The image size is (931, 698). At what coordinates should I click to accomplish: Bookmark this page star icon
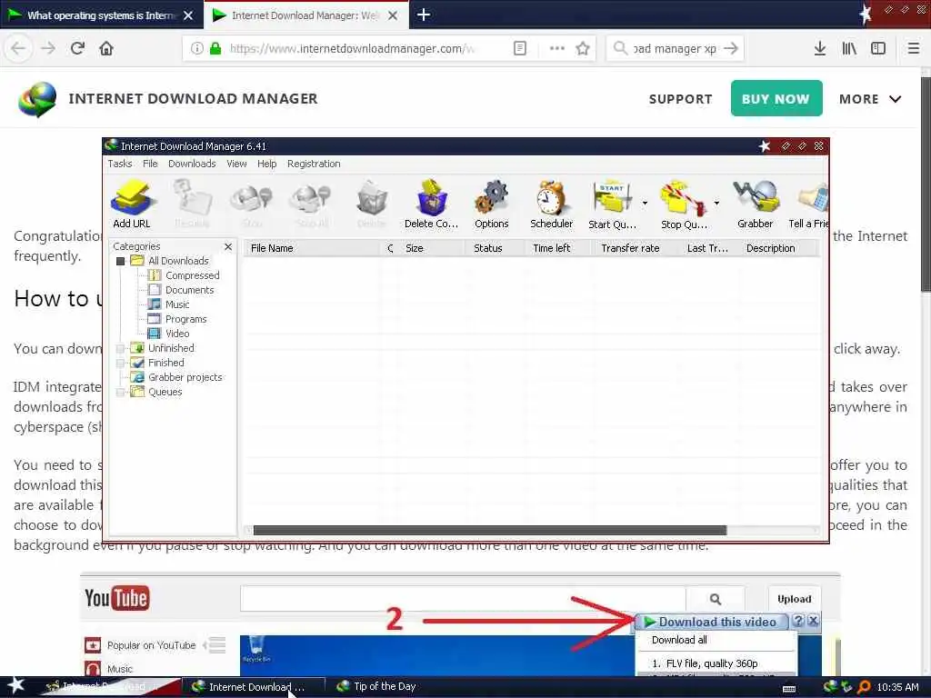point(583,48)
